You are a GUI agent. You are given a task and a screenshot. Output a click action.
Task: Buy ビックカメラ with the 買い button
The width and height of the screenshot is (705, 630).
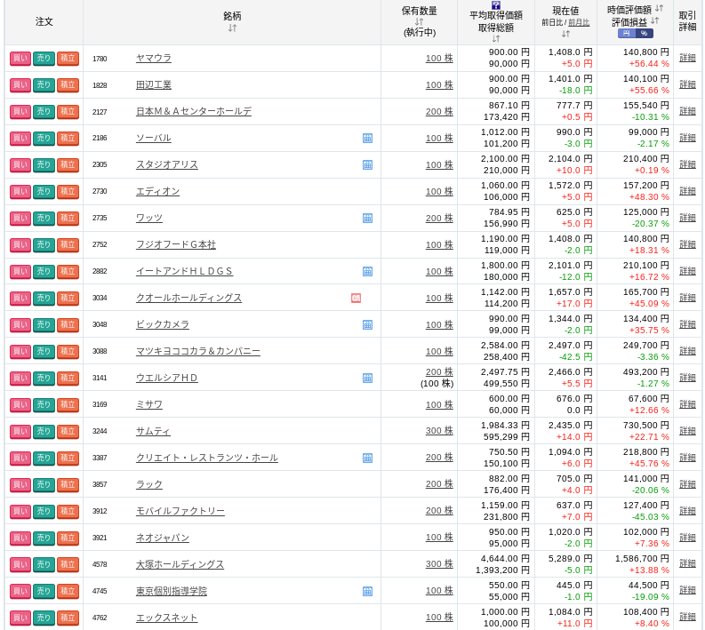20,324
